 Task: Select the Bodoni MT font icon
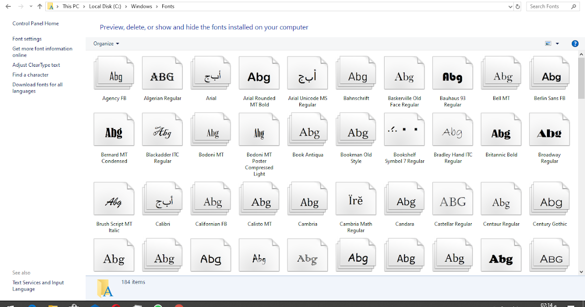tap(211, 130)
